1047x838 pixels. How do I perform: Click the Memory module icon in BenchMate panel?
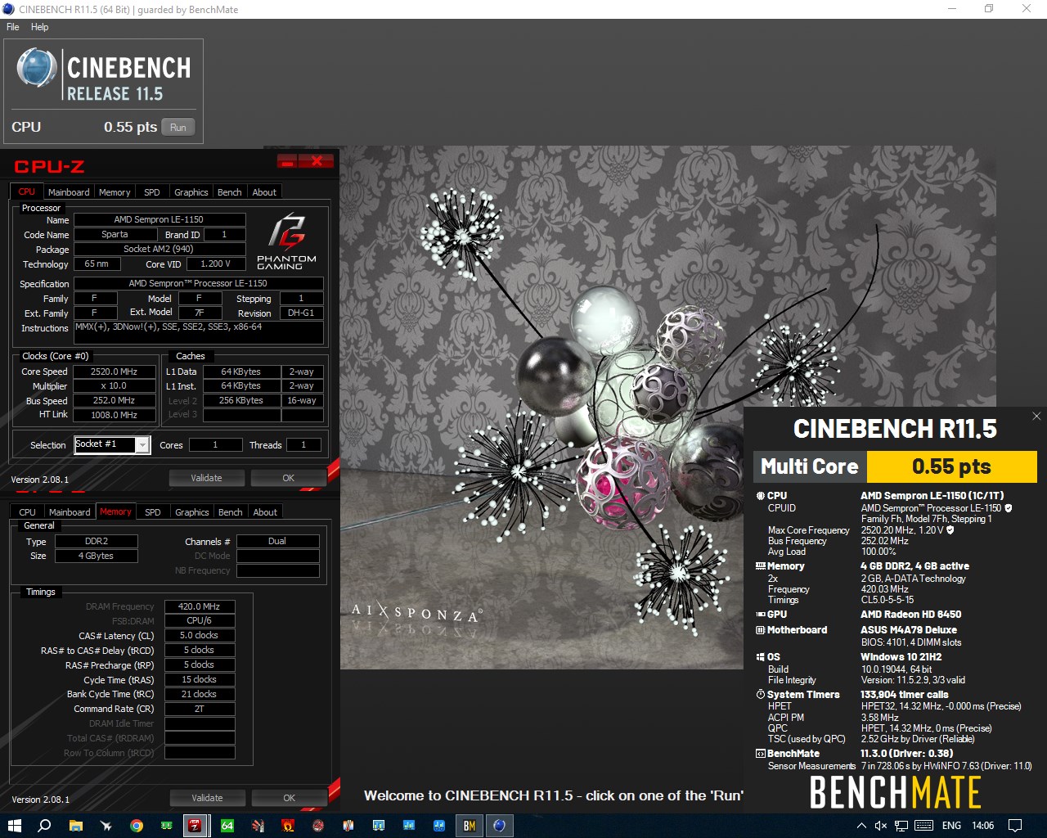pos(761,566)
